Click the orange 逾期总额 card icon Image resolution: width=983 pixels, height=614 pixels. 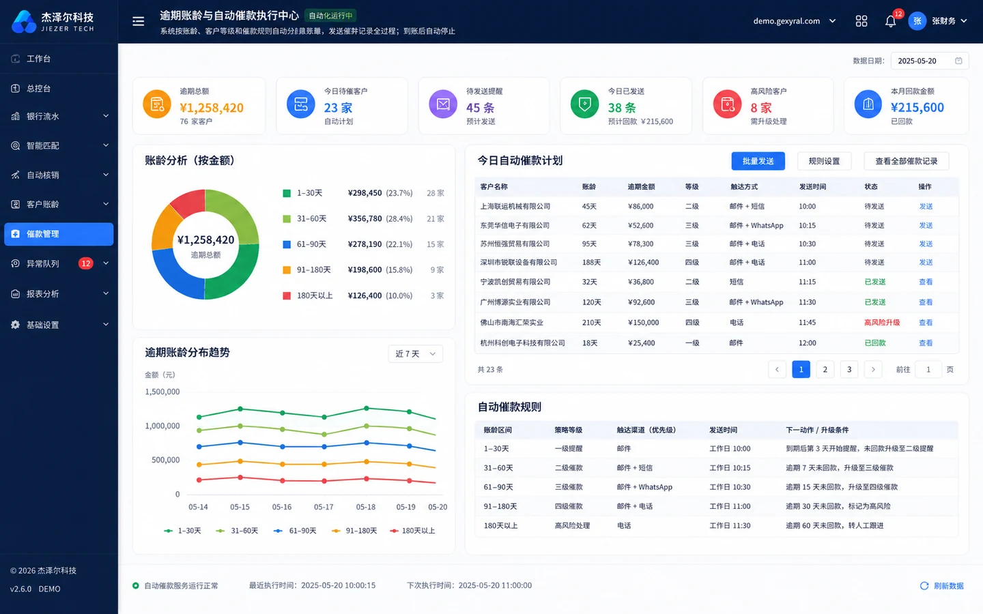coord(157,104)
